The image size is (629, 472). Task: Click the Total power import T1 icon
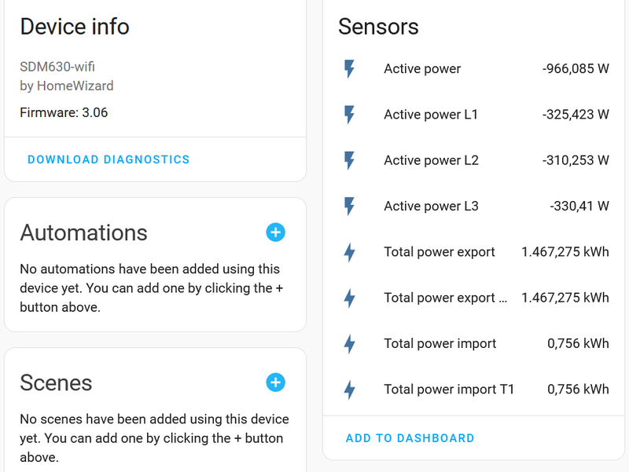(x=350, y=389)
